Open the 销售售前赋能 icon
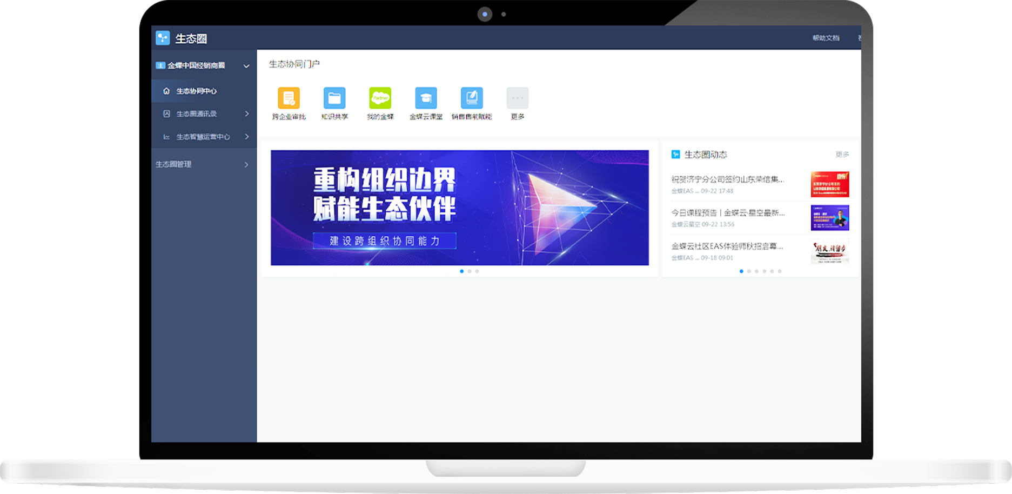The width and height of the screenshot is (1012, 494). (472, 98)
